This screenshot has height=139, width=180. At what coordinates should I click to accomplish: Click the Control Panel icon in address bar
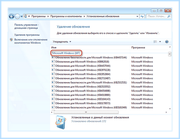pos(25,16)
